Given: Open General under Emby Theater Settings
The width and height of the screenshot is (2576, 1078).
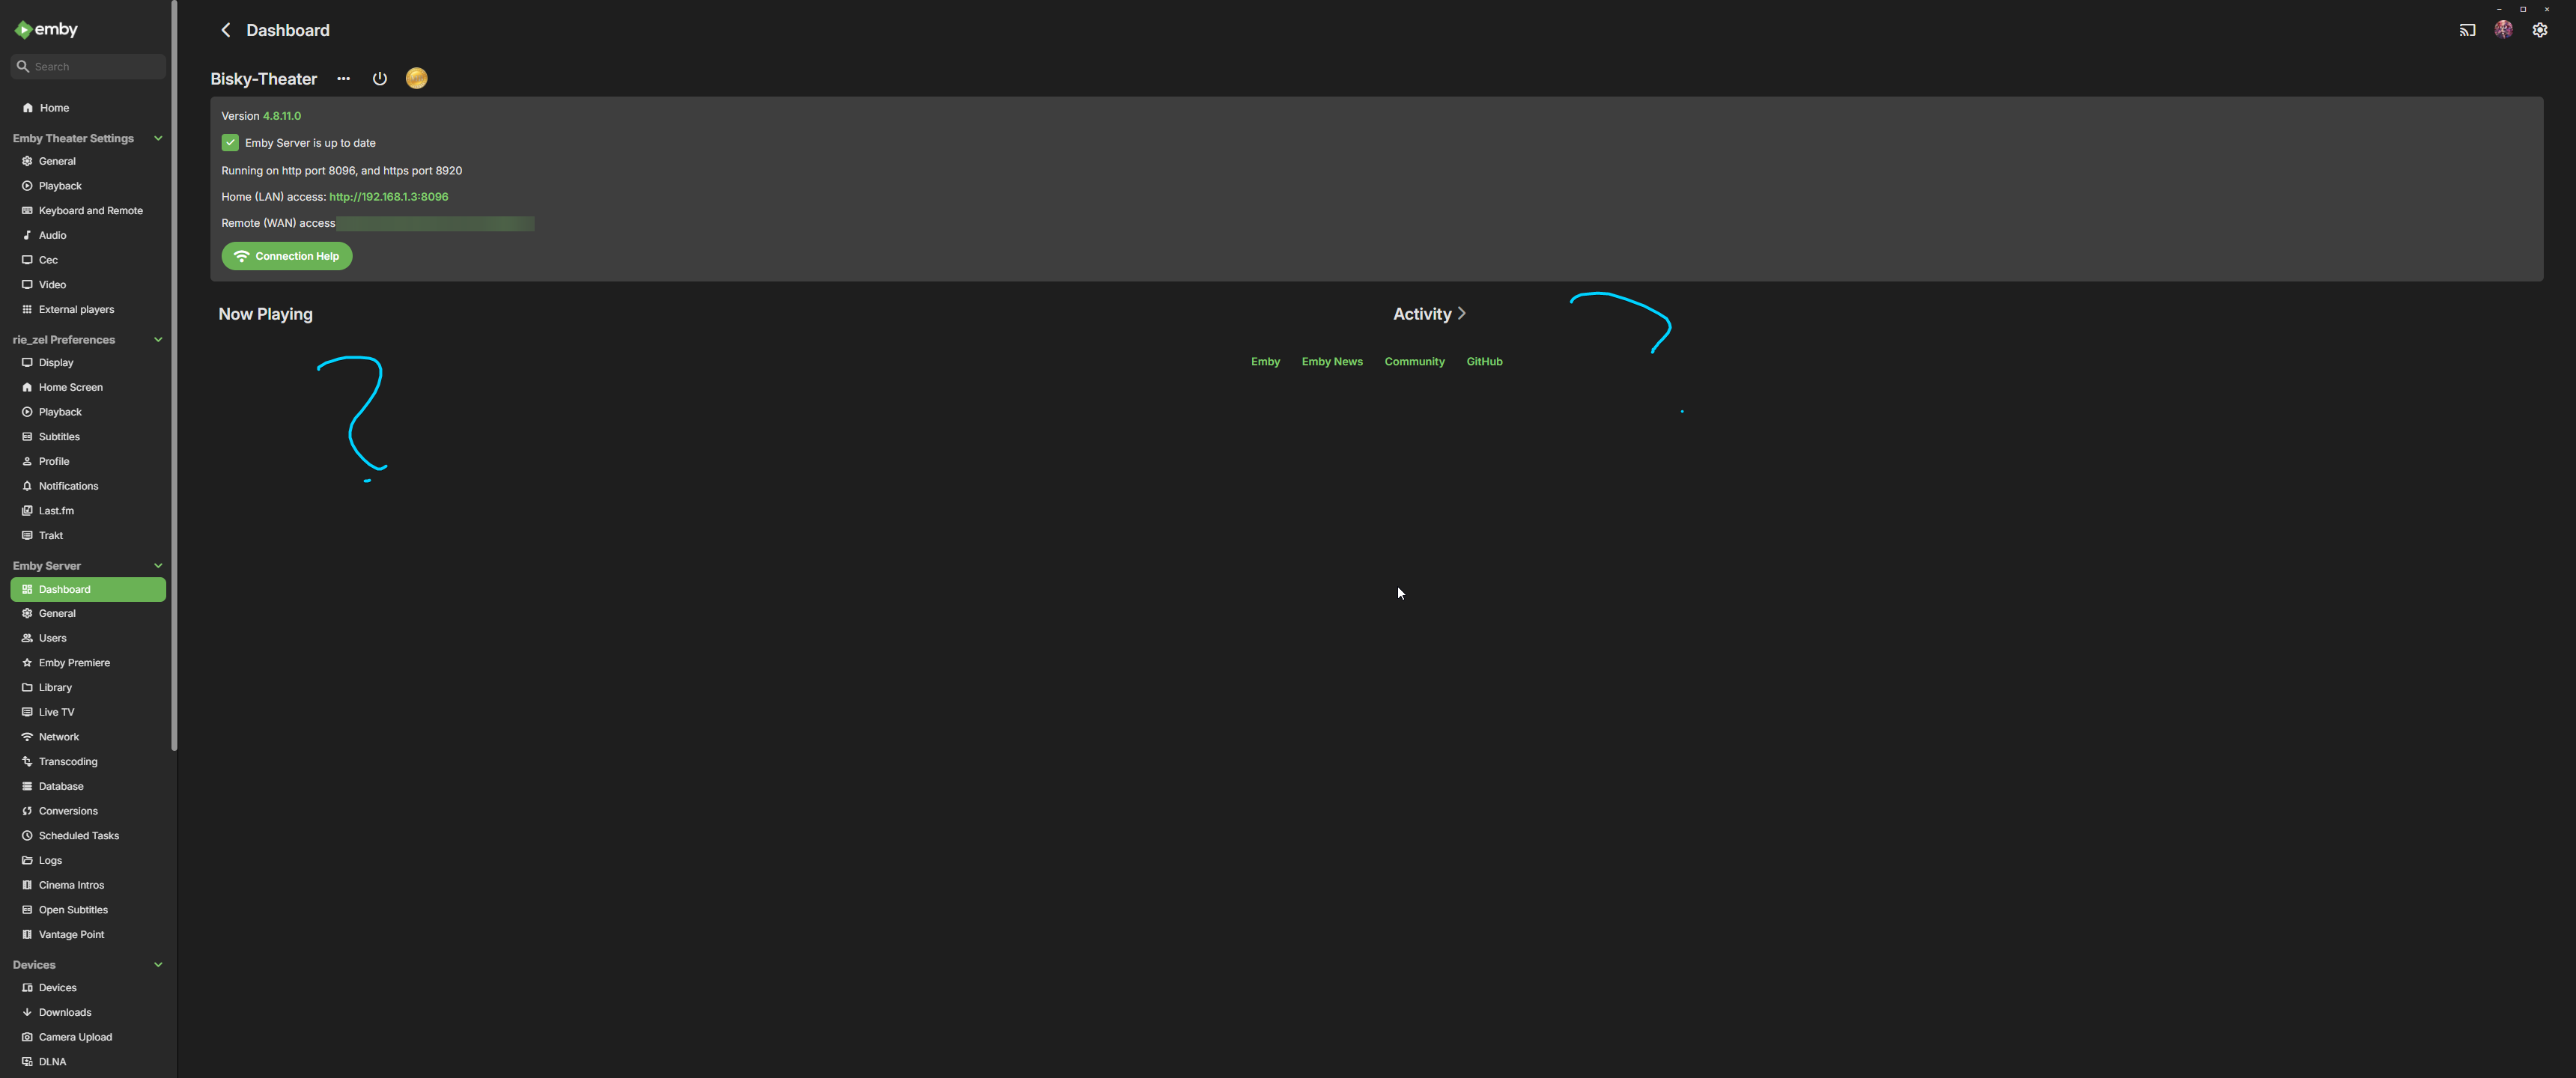Looking at the screenshot, I should click(x=88, y=162).
